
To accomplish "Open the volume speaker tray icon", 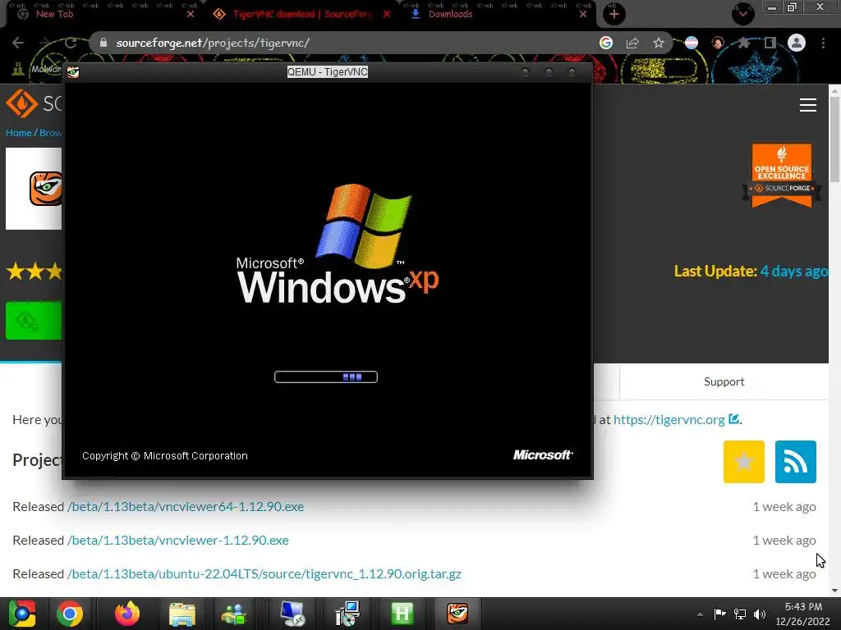I will (760, 614).
